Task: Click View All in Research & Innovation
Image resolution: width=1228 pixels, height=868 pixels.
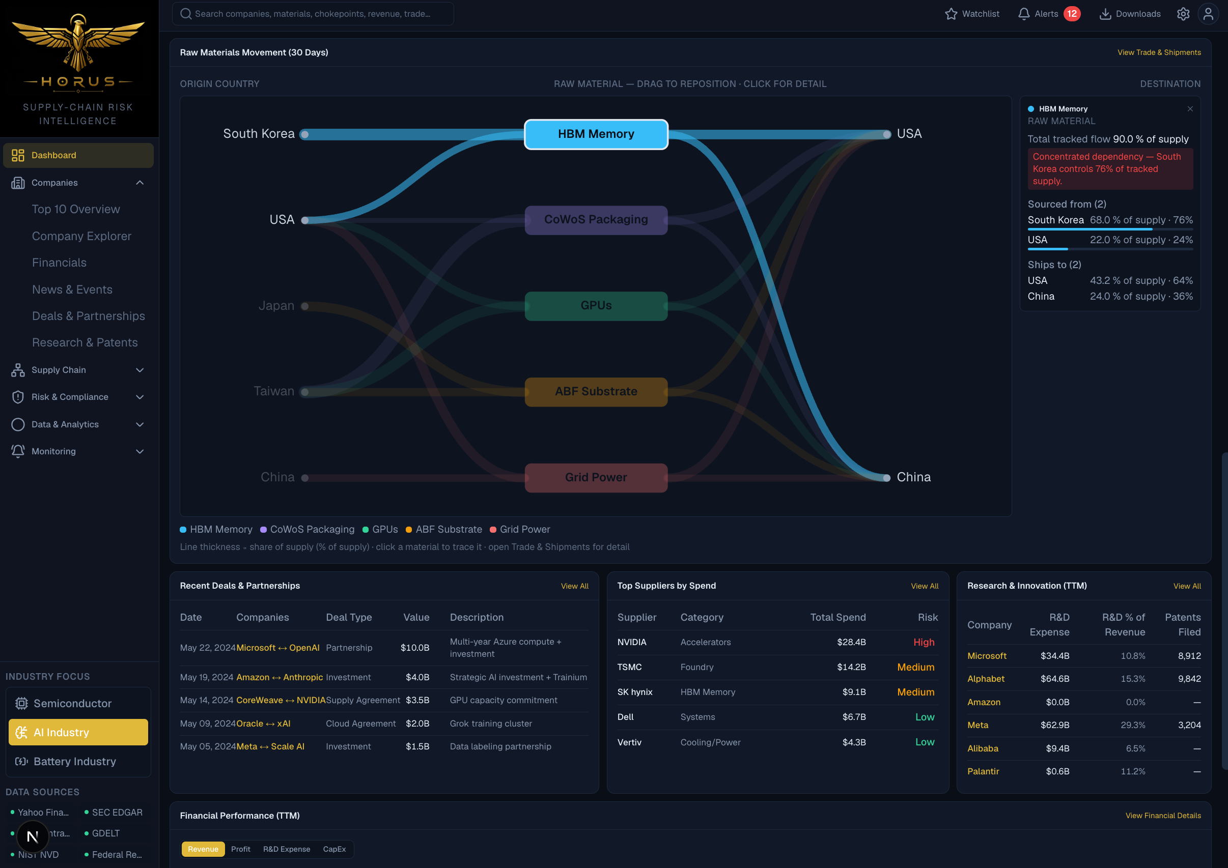Action: [1187, 586]
